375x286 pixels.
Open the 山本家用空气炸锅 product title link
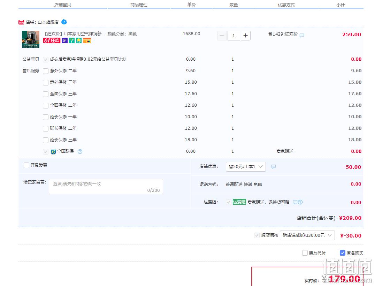pos(74,34)
